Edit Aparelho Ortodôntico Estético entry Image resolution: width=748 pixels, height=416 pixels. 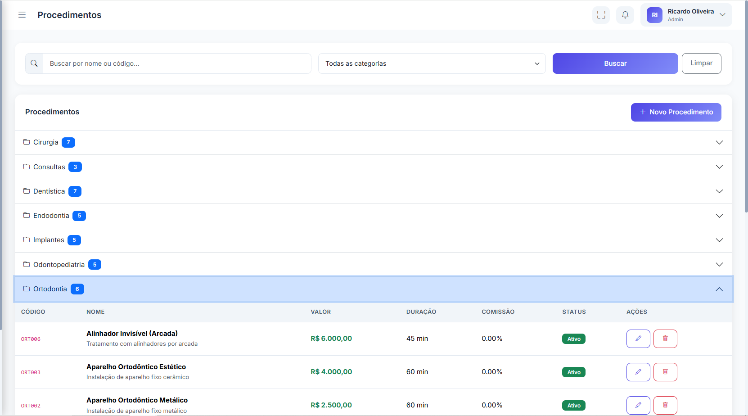tap(638, 372)
